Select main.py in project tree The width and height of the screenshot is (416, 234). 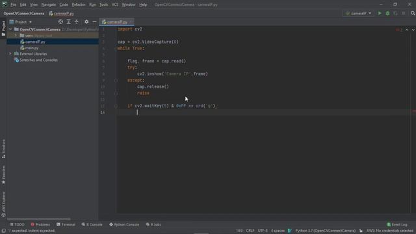[32, 47]
